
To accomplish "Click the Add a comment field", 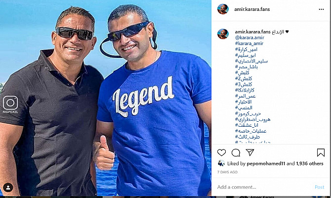I will [264, 187].
